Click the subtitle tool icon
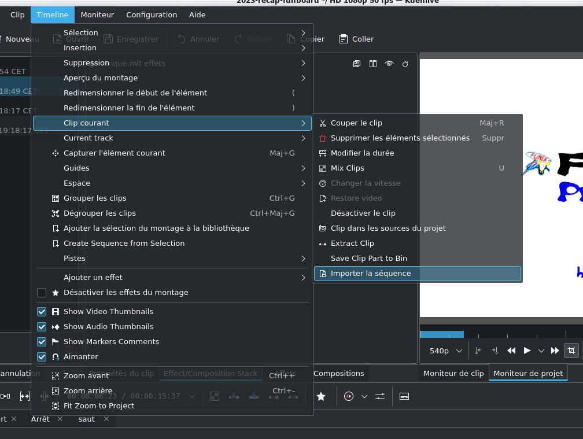 pos(404,397)
